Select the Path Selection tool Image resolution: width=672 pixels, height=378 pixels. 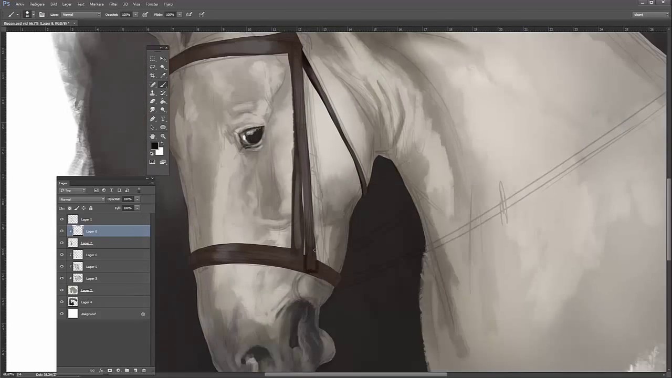tap(152, 127)
